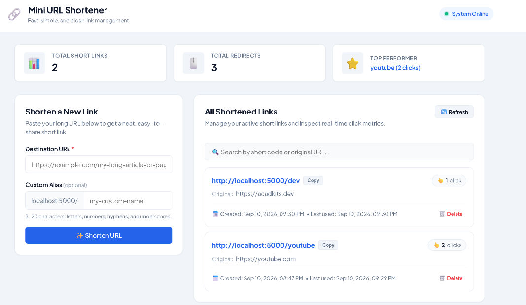The image size is (526, 305).
Task: Click the pointing hand icon beside 2 clicks
Action: point(436,245)
